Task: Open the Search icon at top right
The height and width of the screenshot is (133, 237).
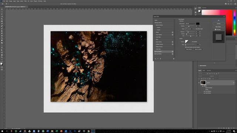Action: pos(228,4)
